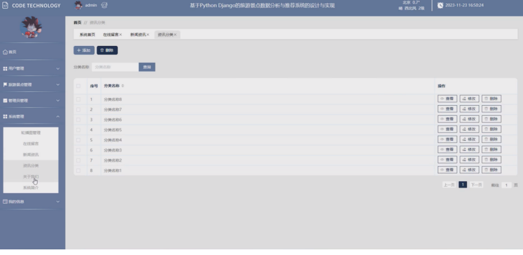Click the 分类名称 search input field

[114, 67]
